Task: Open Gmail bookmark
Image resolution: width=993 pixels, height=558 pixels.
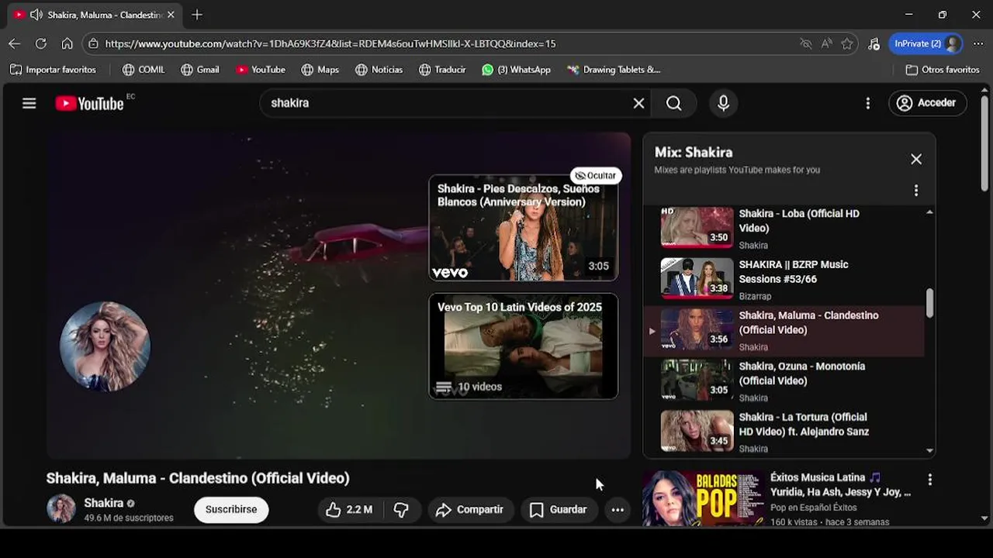Action: pos(200,70)
